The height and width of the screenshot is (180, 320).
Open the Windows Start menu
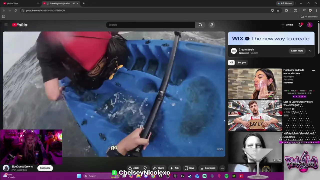click(79, 176)
